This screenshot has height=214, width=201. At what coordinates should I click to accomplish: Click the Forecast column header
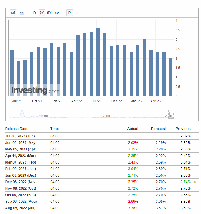click(158, 129)
